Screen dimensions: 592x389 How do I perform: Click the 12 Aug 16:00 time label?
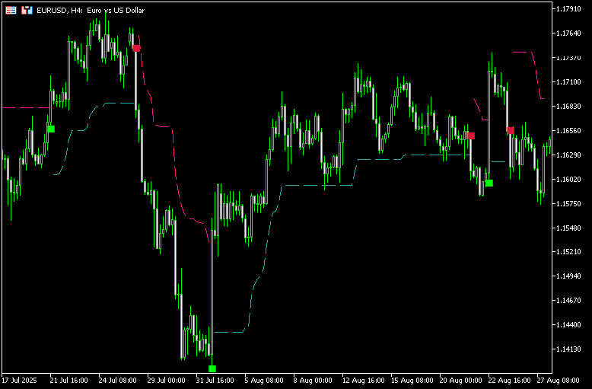tap(361, 379)
